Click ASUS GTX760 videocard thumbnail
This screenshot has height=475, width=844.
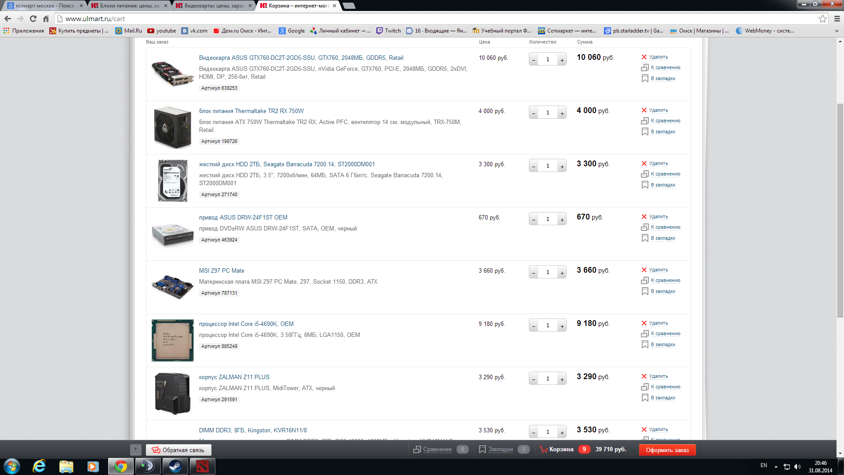(x=172, y=73)
